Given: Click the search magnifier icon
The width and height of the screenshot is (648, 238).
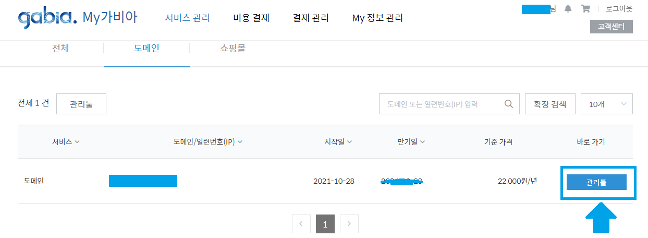Looking at the screenshot, I should coord(509,104).
